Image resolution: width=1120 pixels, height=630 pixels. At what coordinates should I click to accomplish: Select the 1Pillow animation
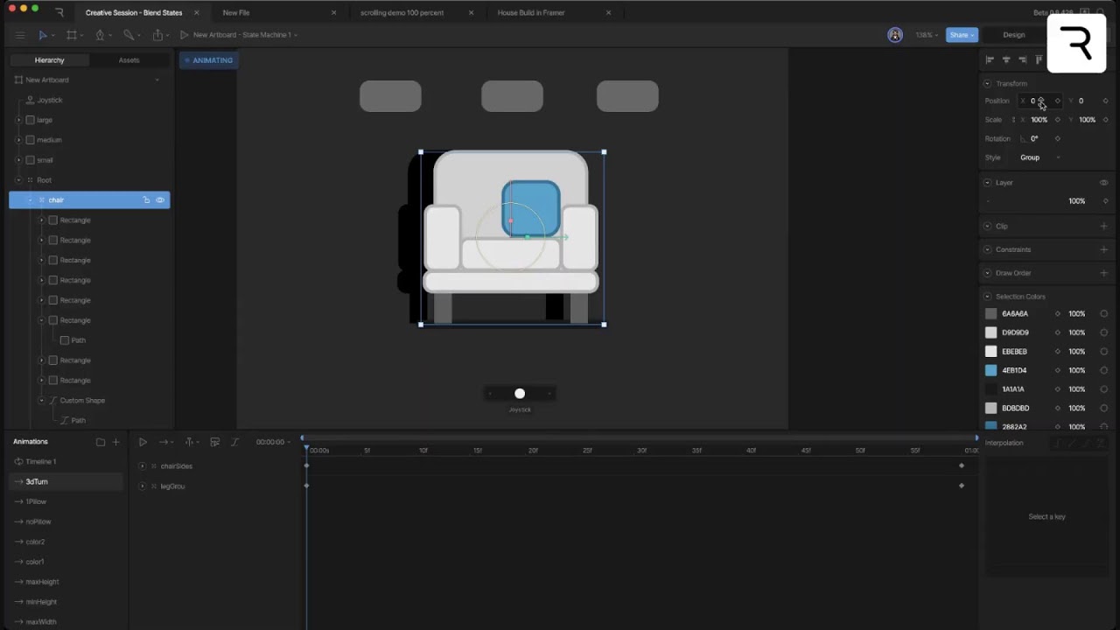click(x=36, y=501)
